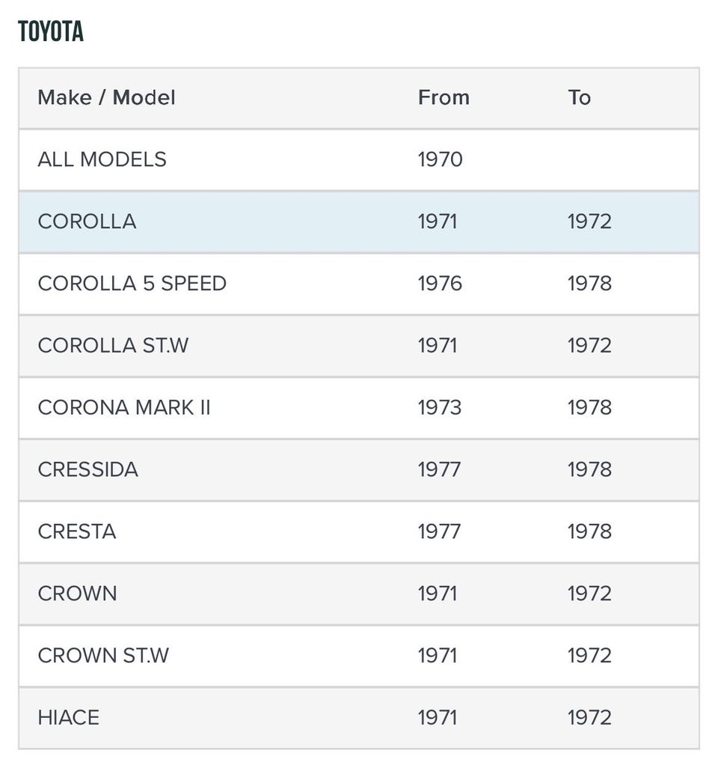Select the From column header
The width and height of the screenshot is (718, 762).
[x=444, y=97]
